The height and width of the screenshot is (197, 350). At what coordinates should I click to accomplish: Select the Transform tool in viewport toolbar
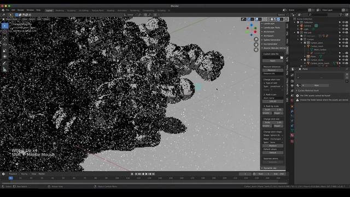coord(5,57)
